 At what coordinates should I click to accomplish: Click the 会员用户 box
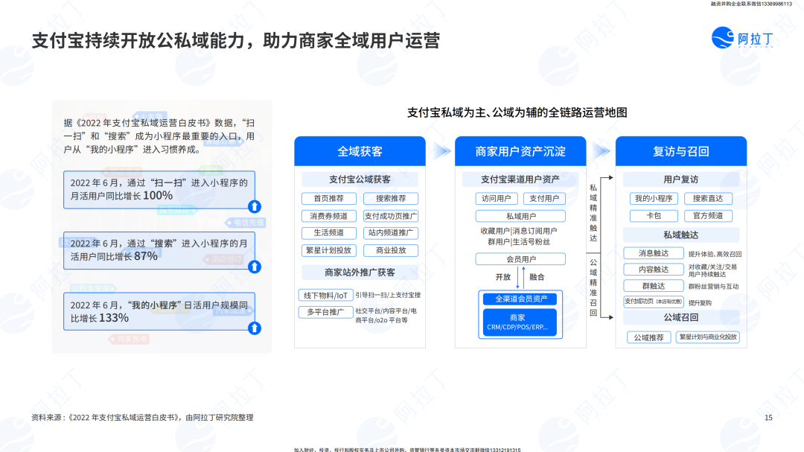(520, 259)
